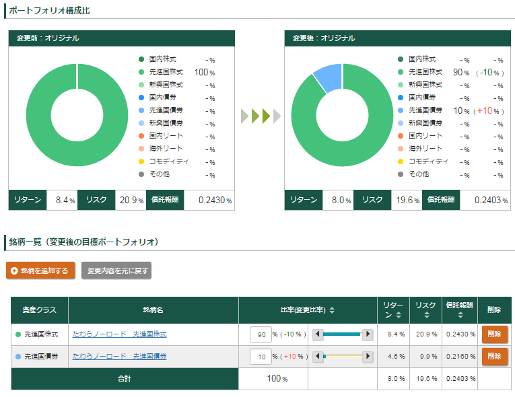Delete the 先進国株式 row with 削除

coord(495,334)
